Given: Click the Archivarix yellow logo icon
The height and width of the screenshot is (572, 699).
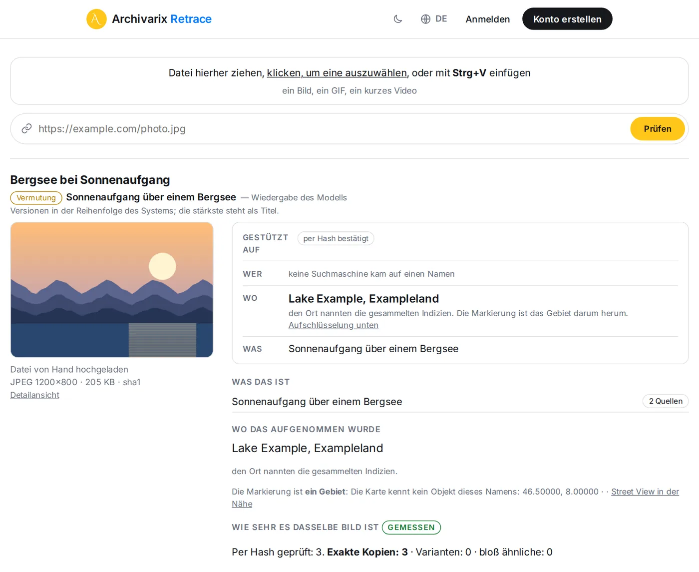Looking at the screenshot, I should click(96, 19).
